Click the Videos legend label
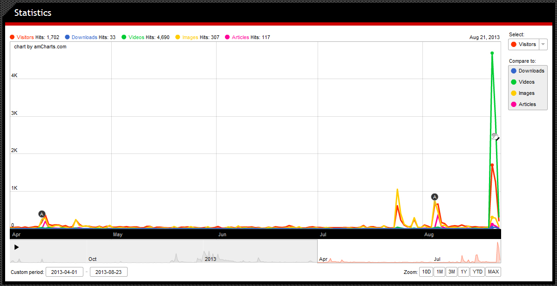Viewport: 557px width, 286px height. tap(136, 37)
